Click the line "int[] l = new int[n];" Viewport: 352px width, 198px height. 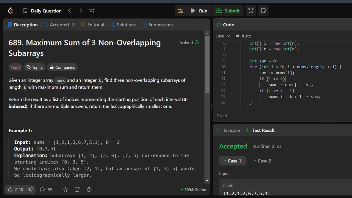coord(274,43)
